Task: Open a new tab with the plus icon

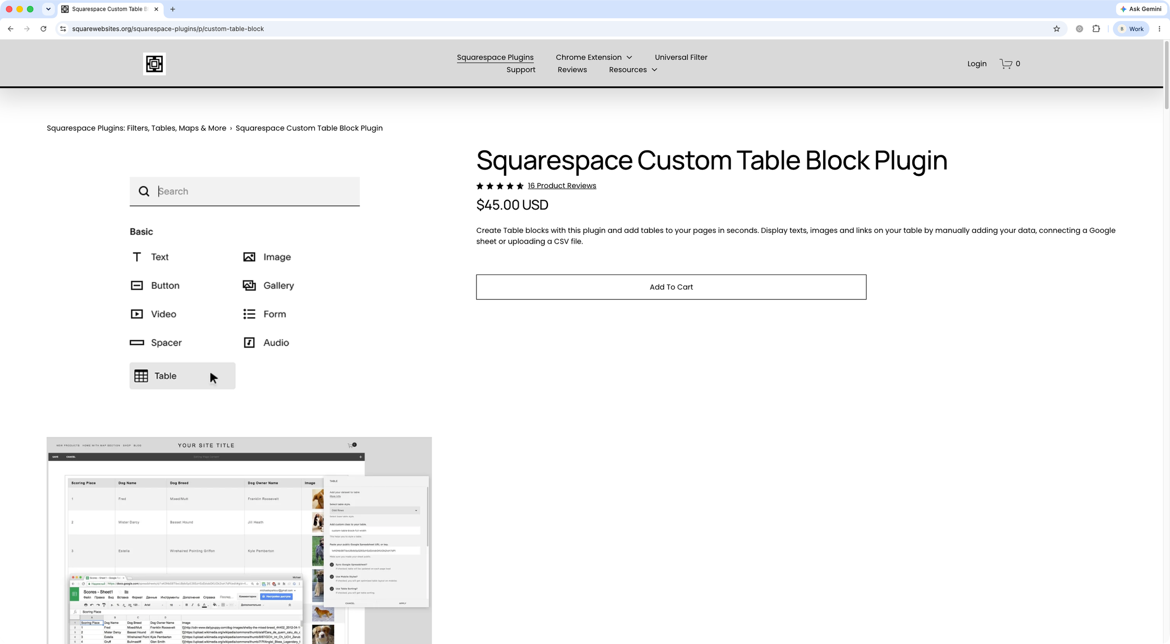Action: [173, 9]
